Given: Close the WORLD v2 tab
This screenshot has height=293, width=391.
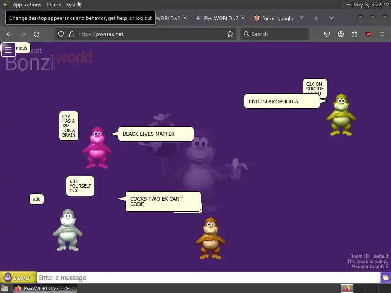Looking at the screenshot, I should point(185,18).
